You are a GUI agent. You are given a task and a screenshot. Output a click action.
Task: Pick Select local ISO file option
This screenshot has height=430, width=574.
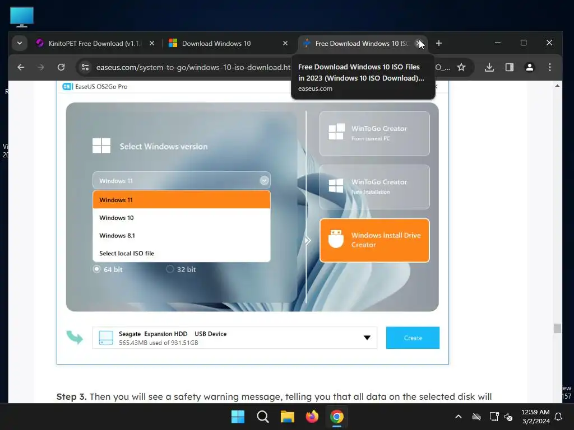(x=181, y=253)
